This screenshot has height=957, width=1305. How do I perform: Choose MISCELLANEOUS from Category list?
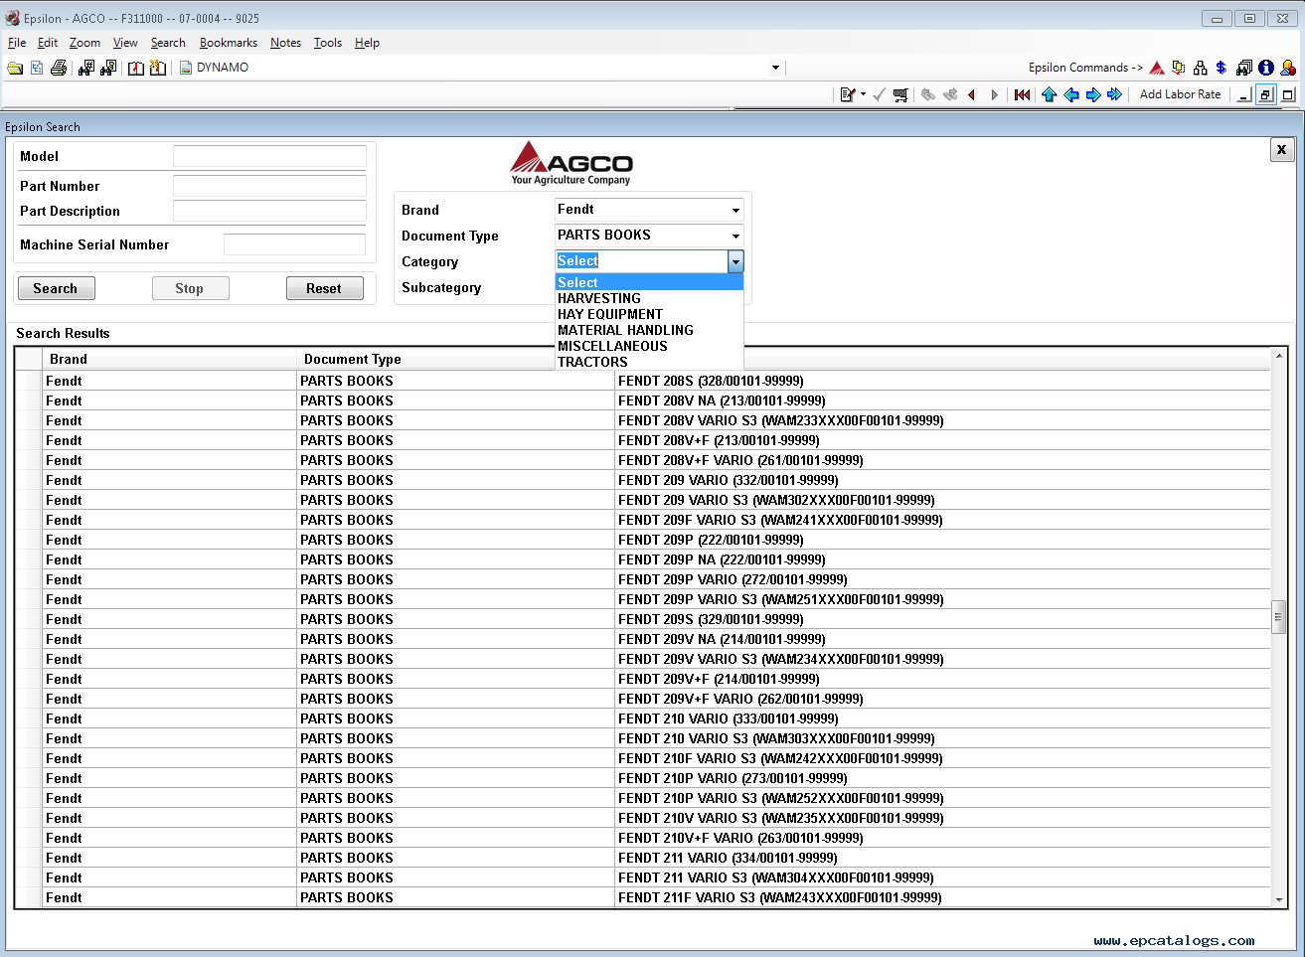coord(649,346)
